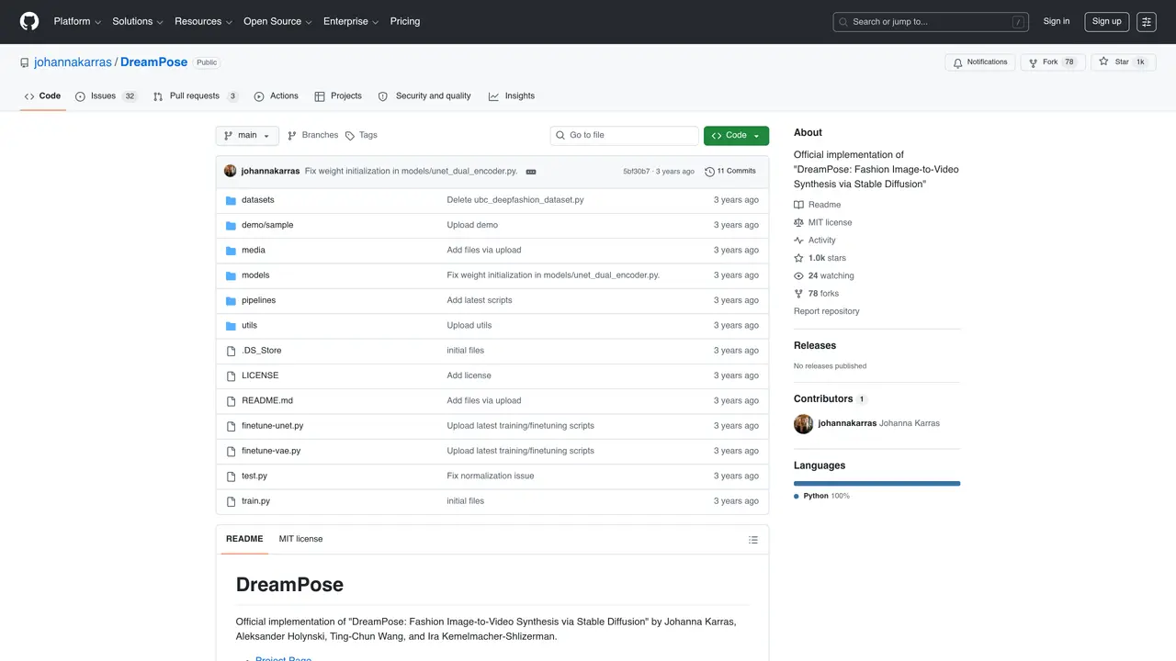This screenshot has height=661, width=1176.
Task: Open the models folder icon
Action: pyautogui.click(x=232, y=275)
